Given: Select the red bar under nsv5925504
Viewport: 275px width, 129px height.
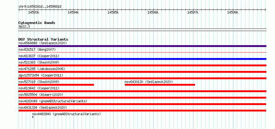Looking at the screenshot, I should click(x=142, y=98).
